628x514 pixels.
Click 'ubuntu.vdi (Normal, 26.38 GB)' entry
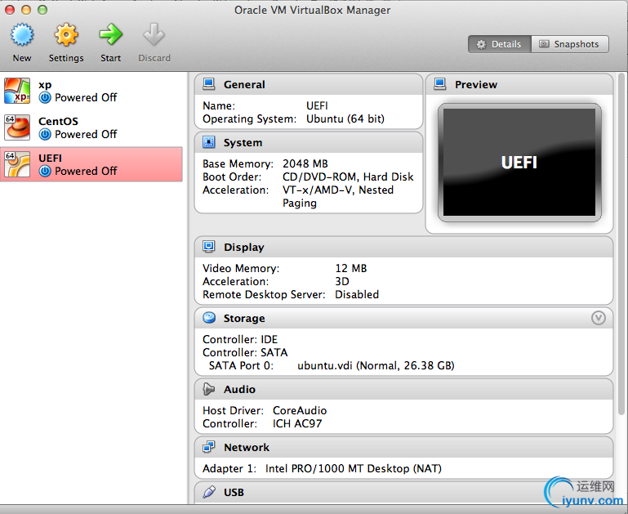376,366
